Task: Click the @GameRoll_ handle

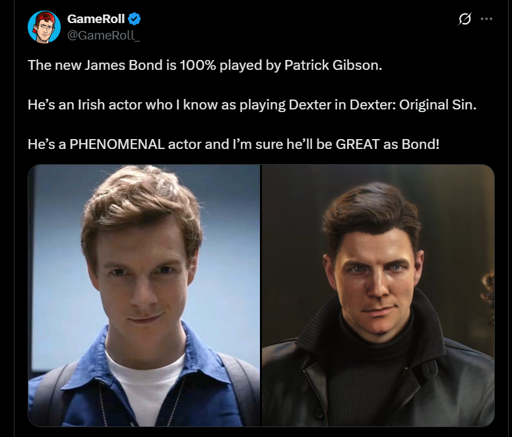Action: click(104, 34)
